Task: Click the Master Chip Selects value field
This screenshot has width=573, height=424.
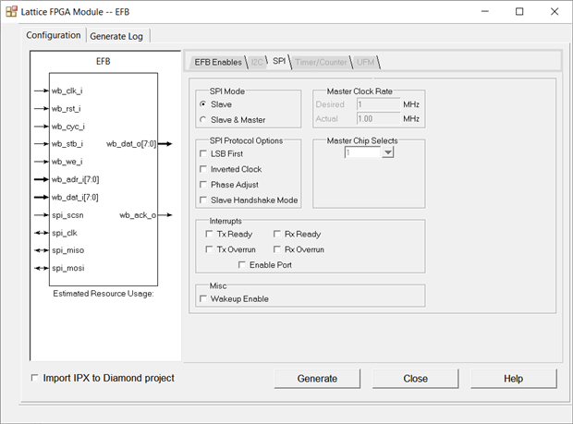Action: point(363,152)
